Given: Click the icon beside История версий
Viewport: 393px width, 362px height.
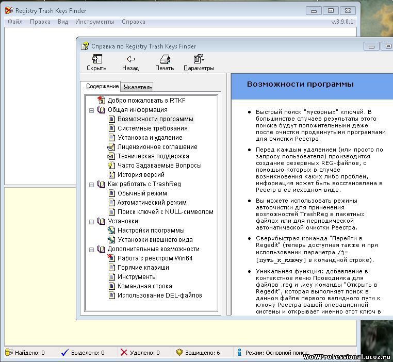Looking at the screenshot, I should [x=111, y=175].
